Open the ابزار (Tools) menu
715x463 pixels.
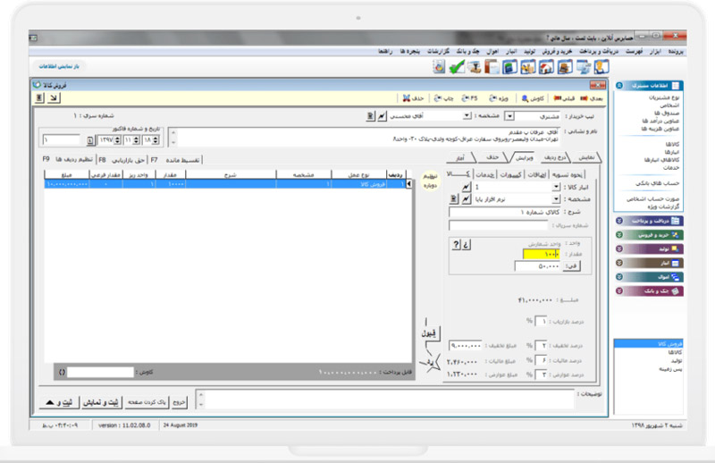(655, 52)
